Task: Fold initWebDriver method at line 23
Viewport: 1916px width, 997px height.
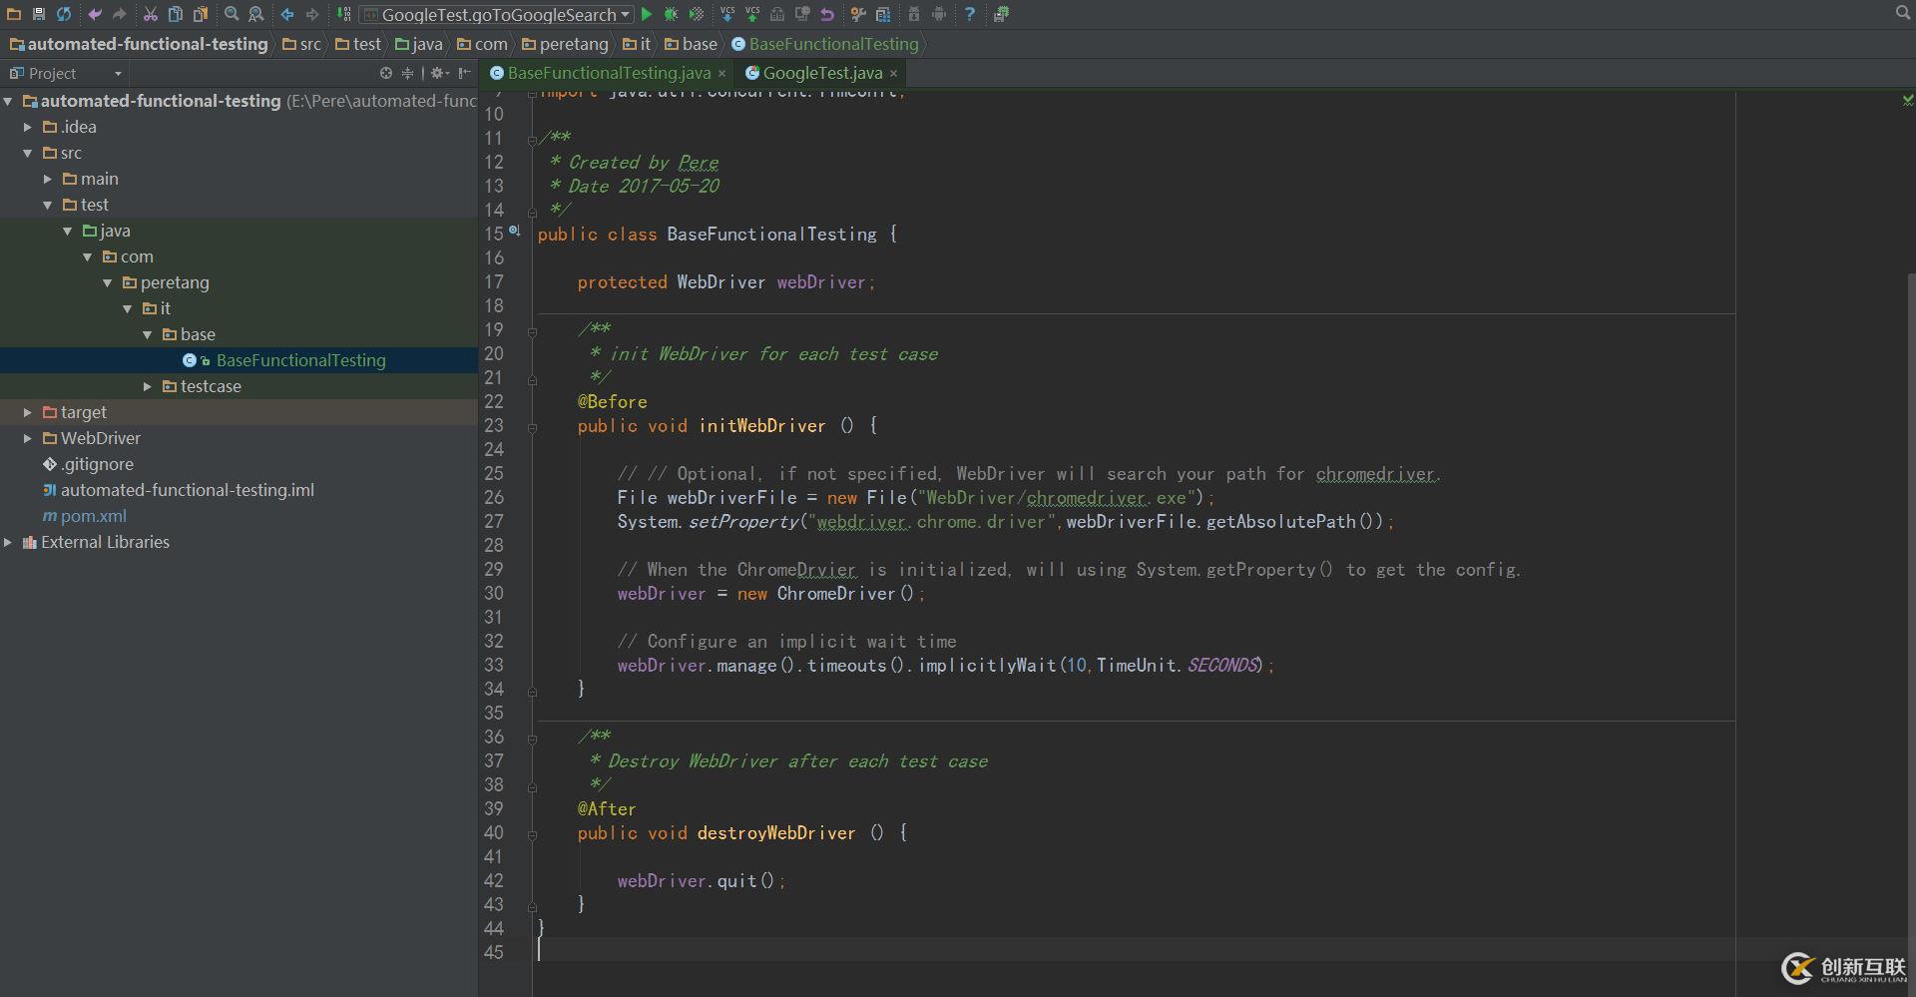Action: pyautogui.click(x=532, y=427)
